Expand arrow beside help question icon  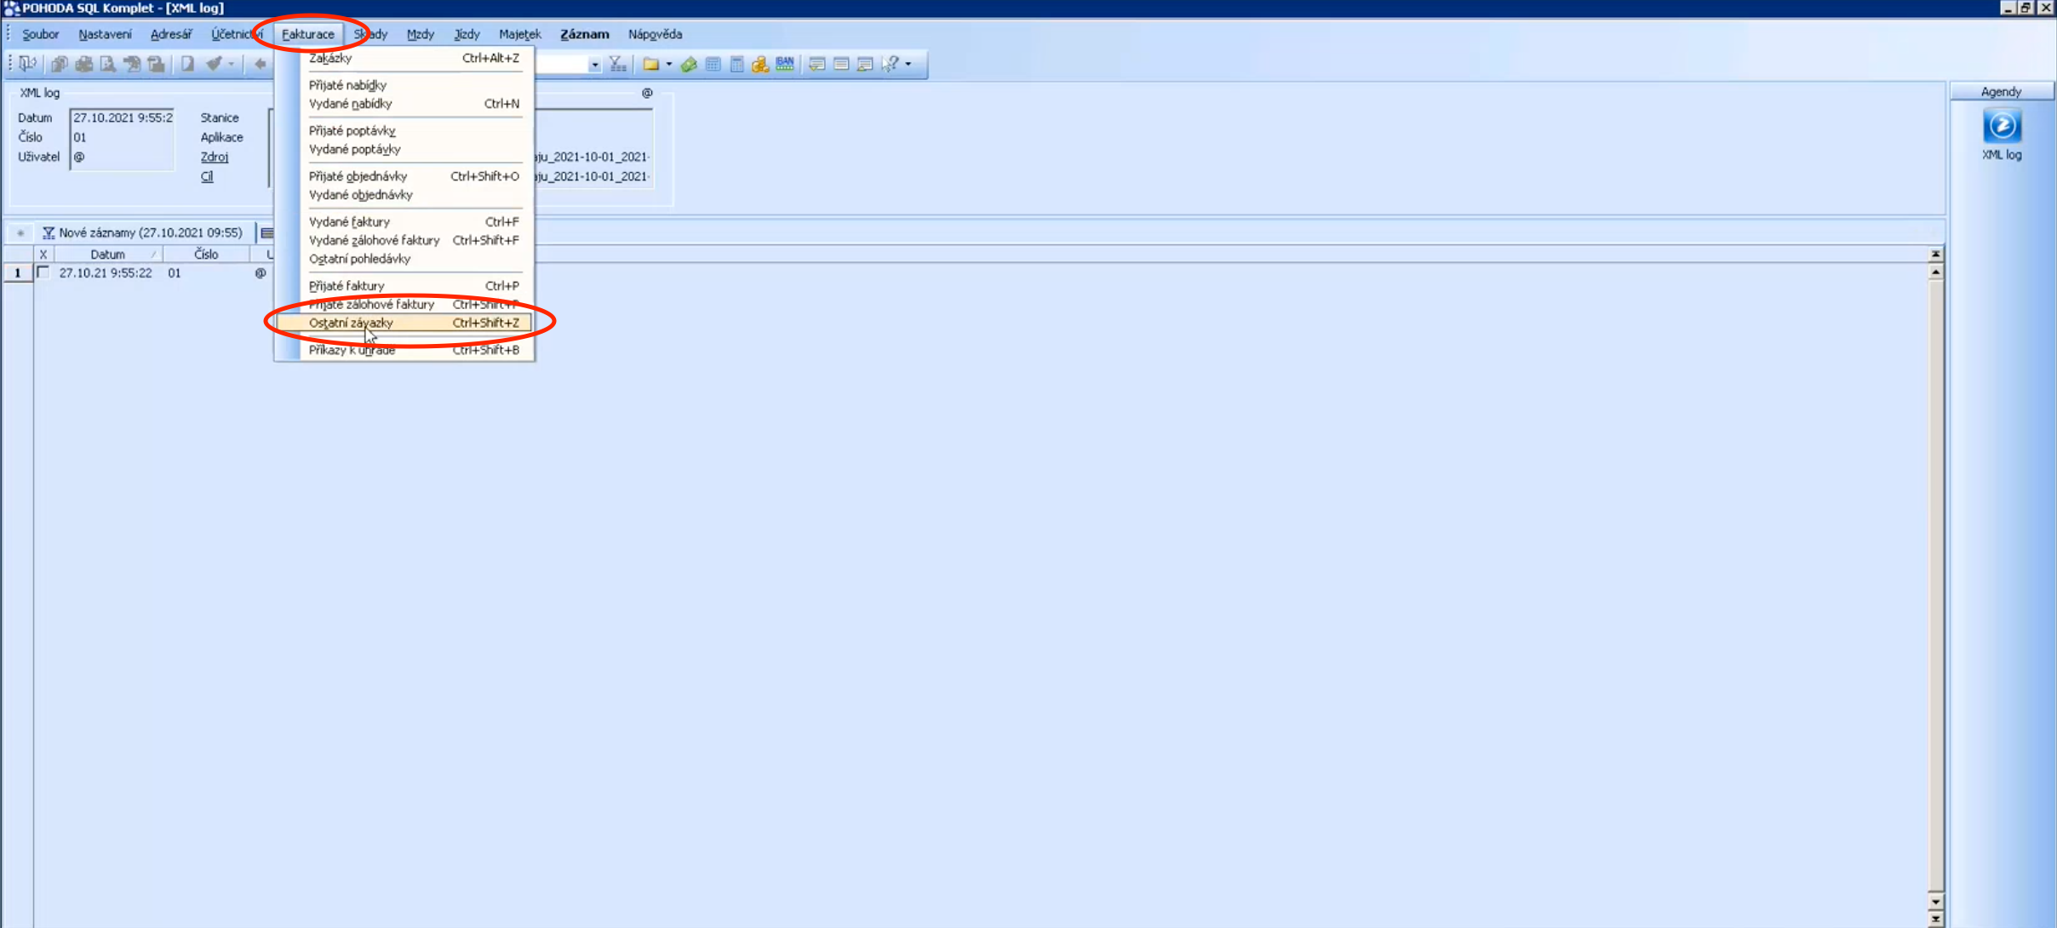point(908,64)
